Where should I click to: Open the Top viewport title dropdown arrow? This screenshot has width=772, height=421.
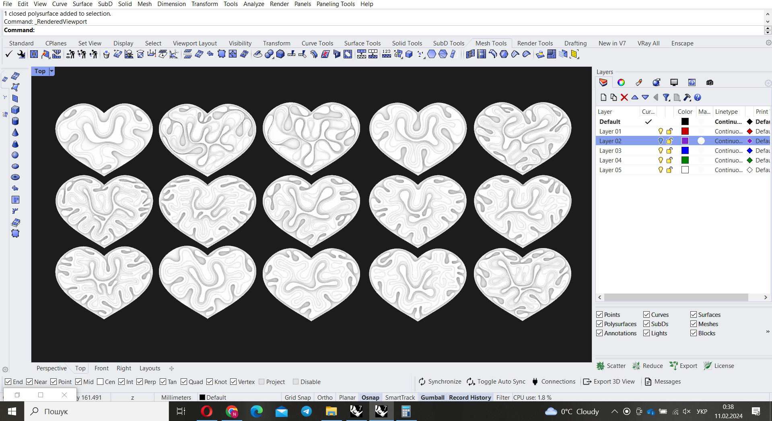(x=51, y=71)
